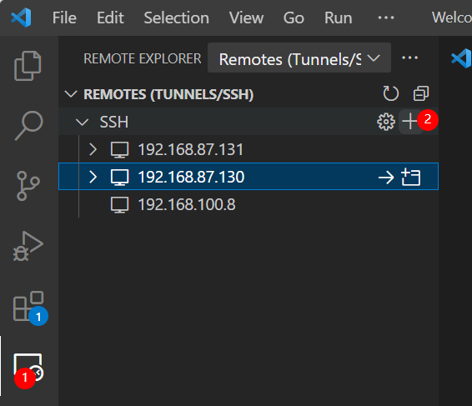Open the View menu
This screenshot has height=406, width=472.
pos(246,18)
